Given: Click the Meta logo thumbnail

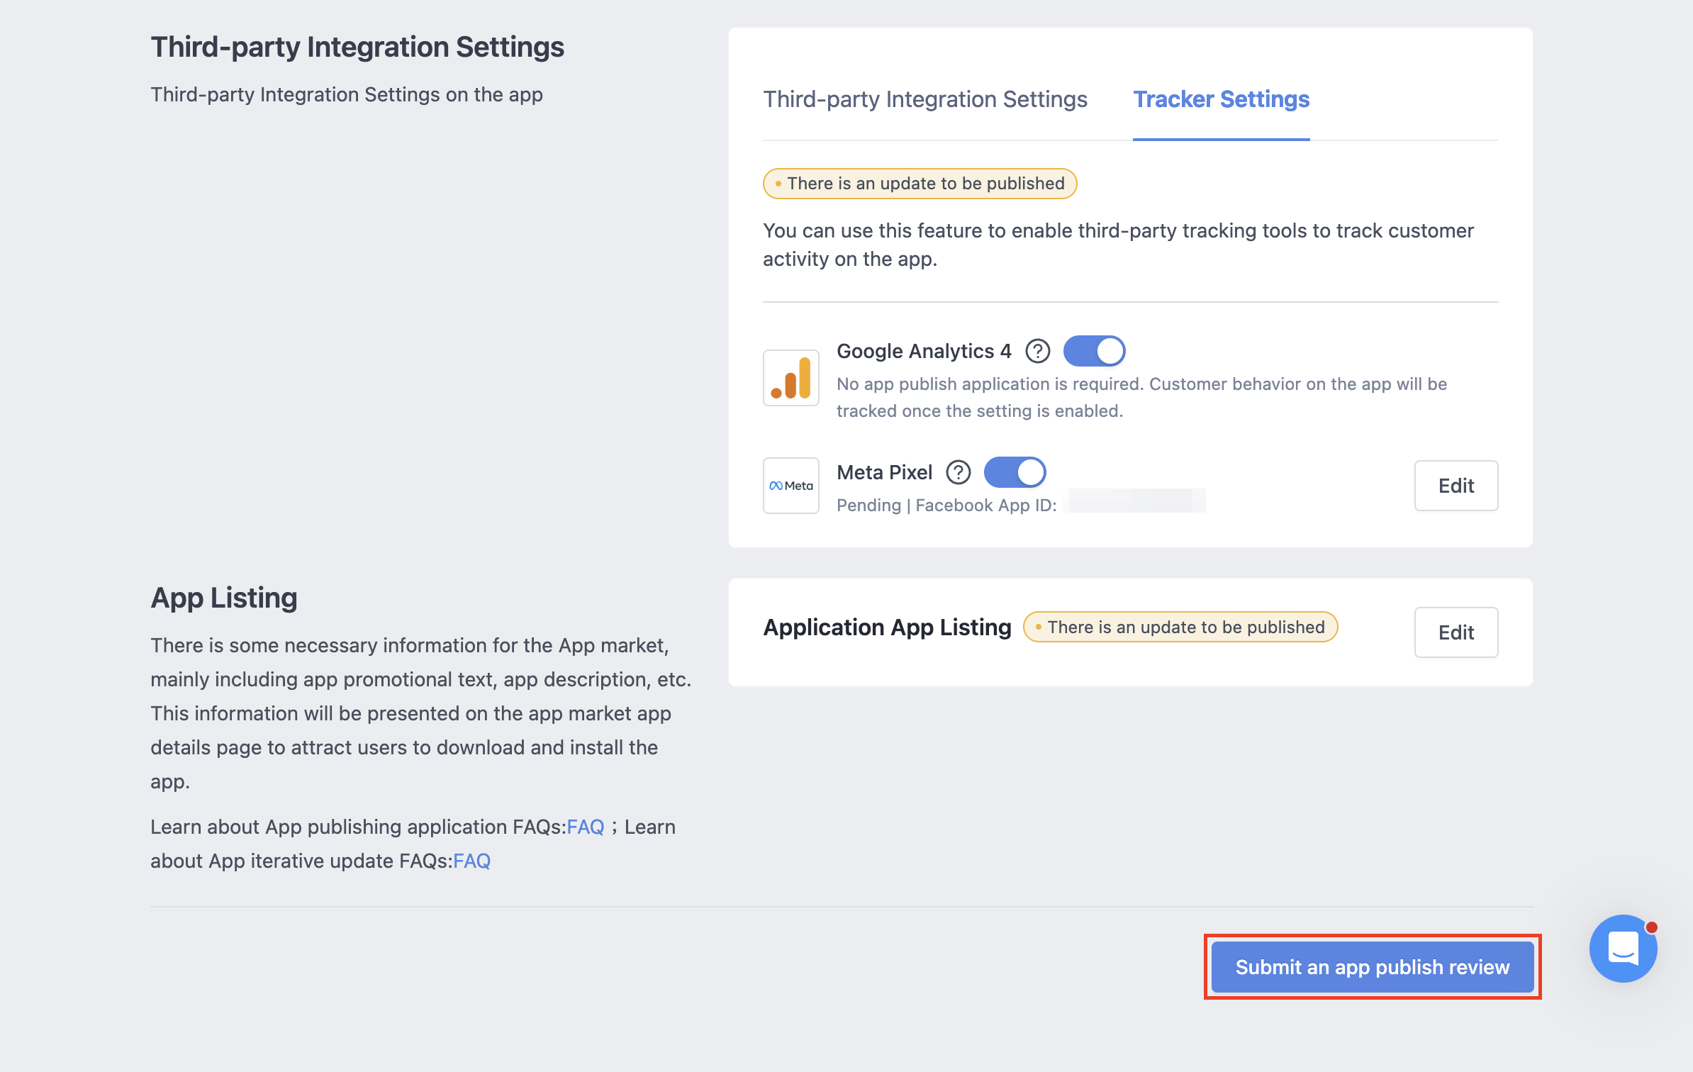Looking at the screenshot, I should 791,486.
